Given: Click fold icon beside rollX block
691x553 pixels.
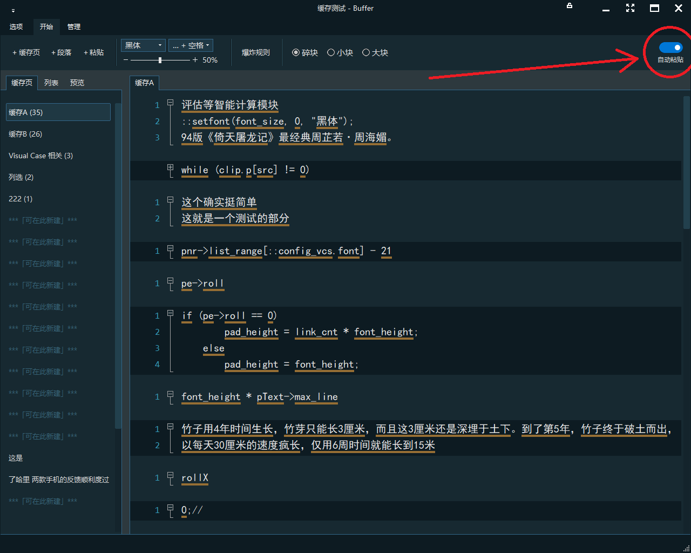Looking at the screenshot, I should (170, 476).
